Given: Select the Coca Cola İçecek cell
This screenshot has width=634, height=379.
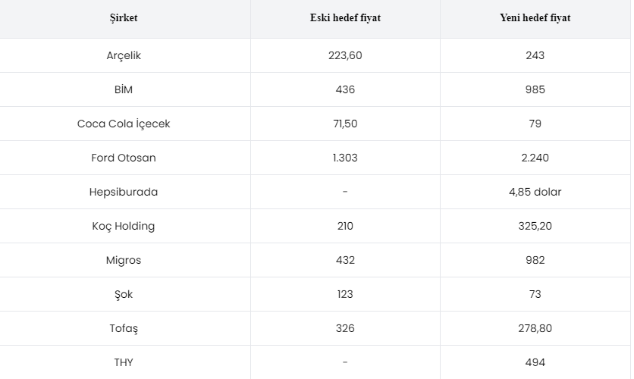Looking at the screenshot, I should click(124, 124).
